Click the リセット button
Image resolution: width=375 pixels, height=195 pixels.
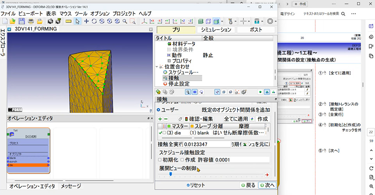tap(196, 185)
